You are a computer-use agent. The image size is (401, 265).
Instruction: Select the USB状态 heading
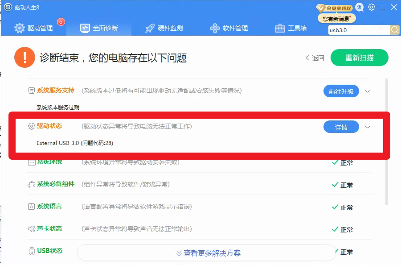click(49, 251)
